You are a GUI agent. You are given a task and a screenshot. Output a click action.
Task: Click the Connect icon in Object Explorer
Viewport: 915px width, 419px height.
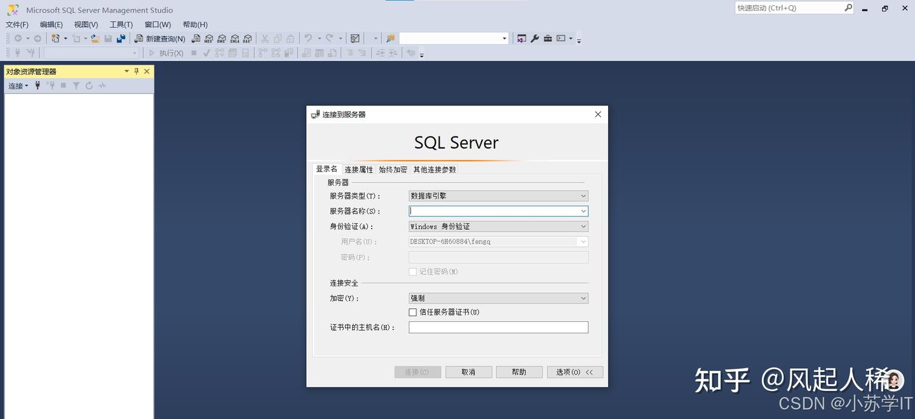click(x=37, y=85)
